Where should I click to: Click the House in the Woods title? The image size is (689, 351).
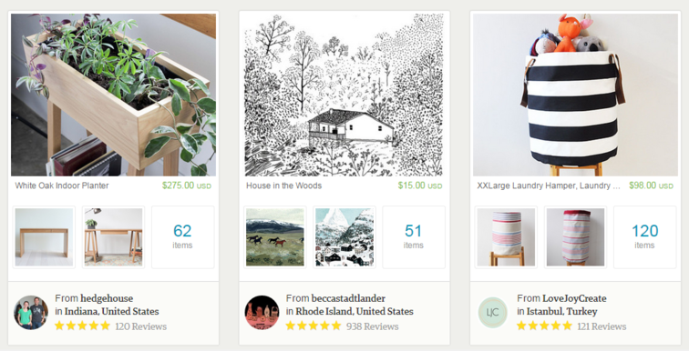pos(283,186)
